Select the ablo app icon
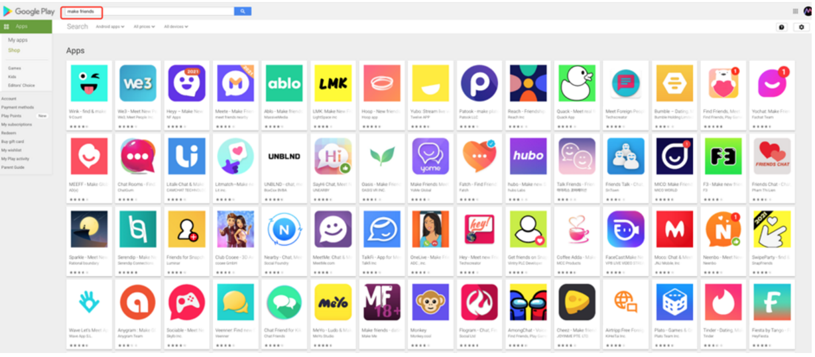 coord(284,83)
